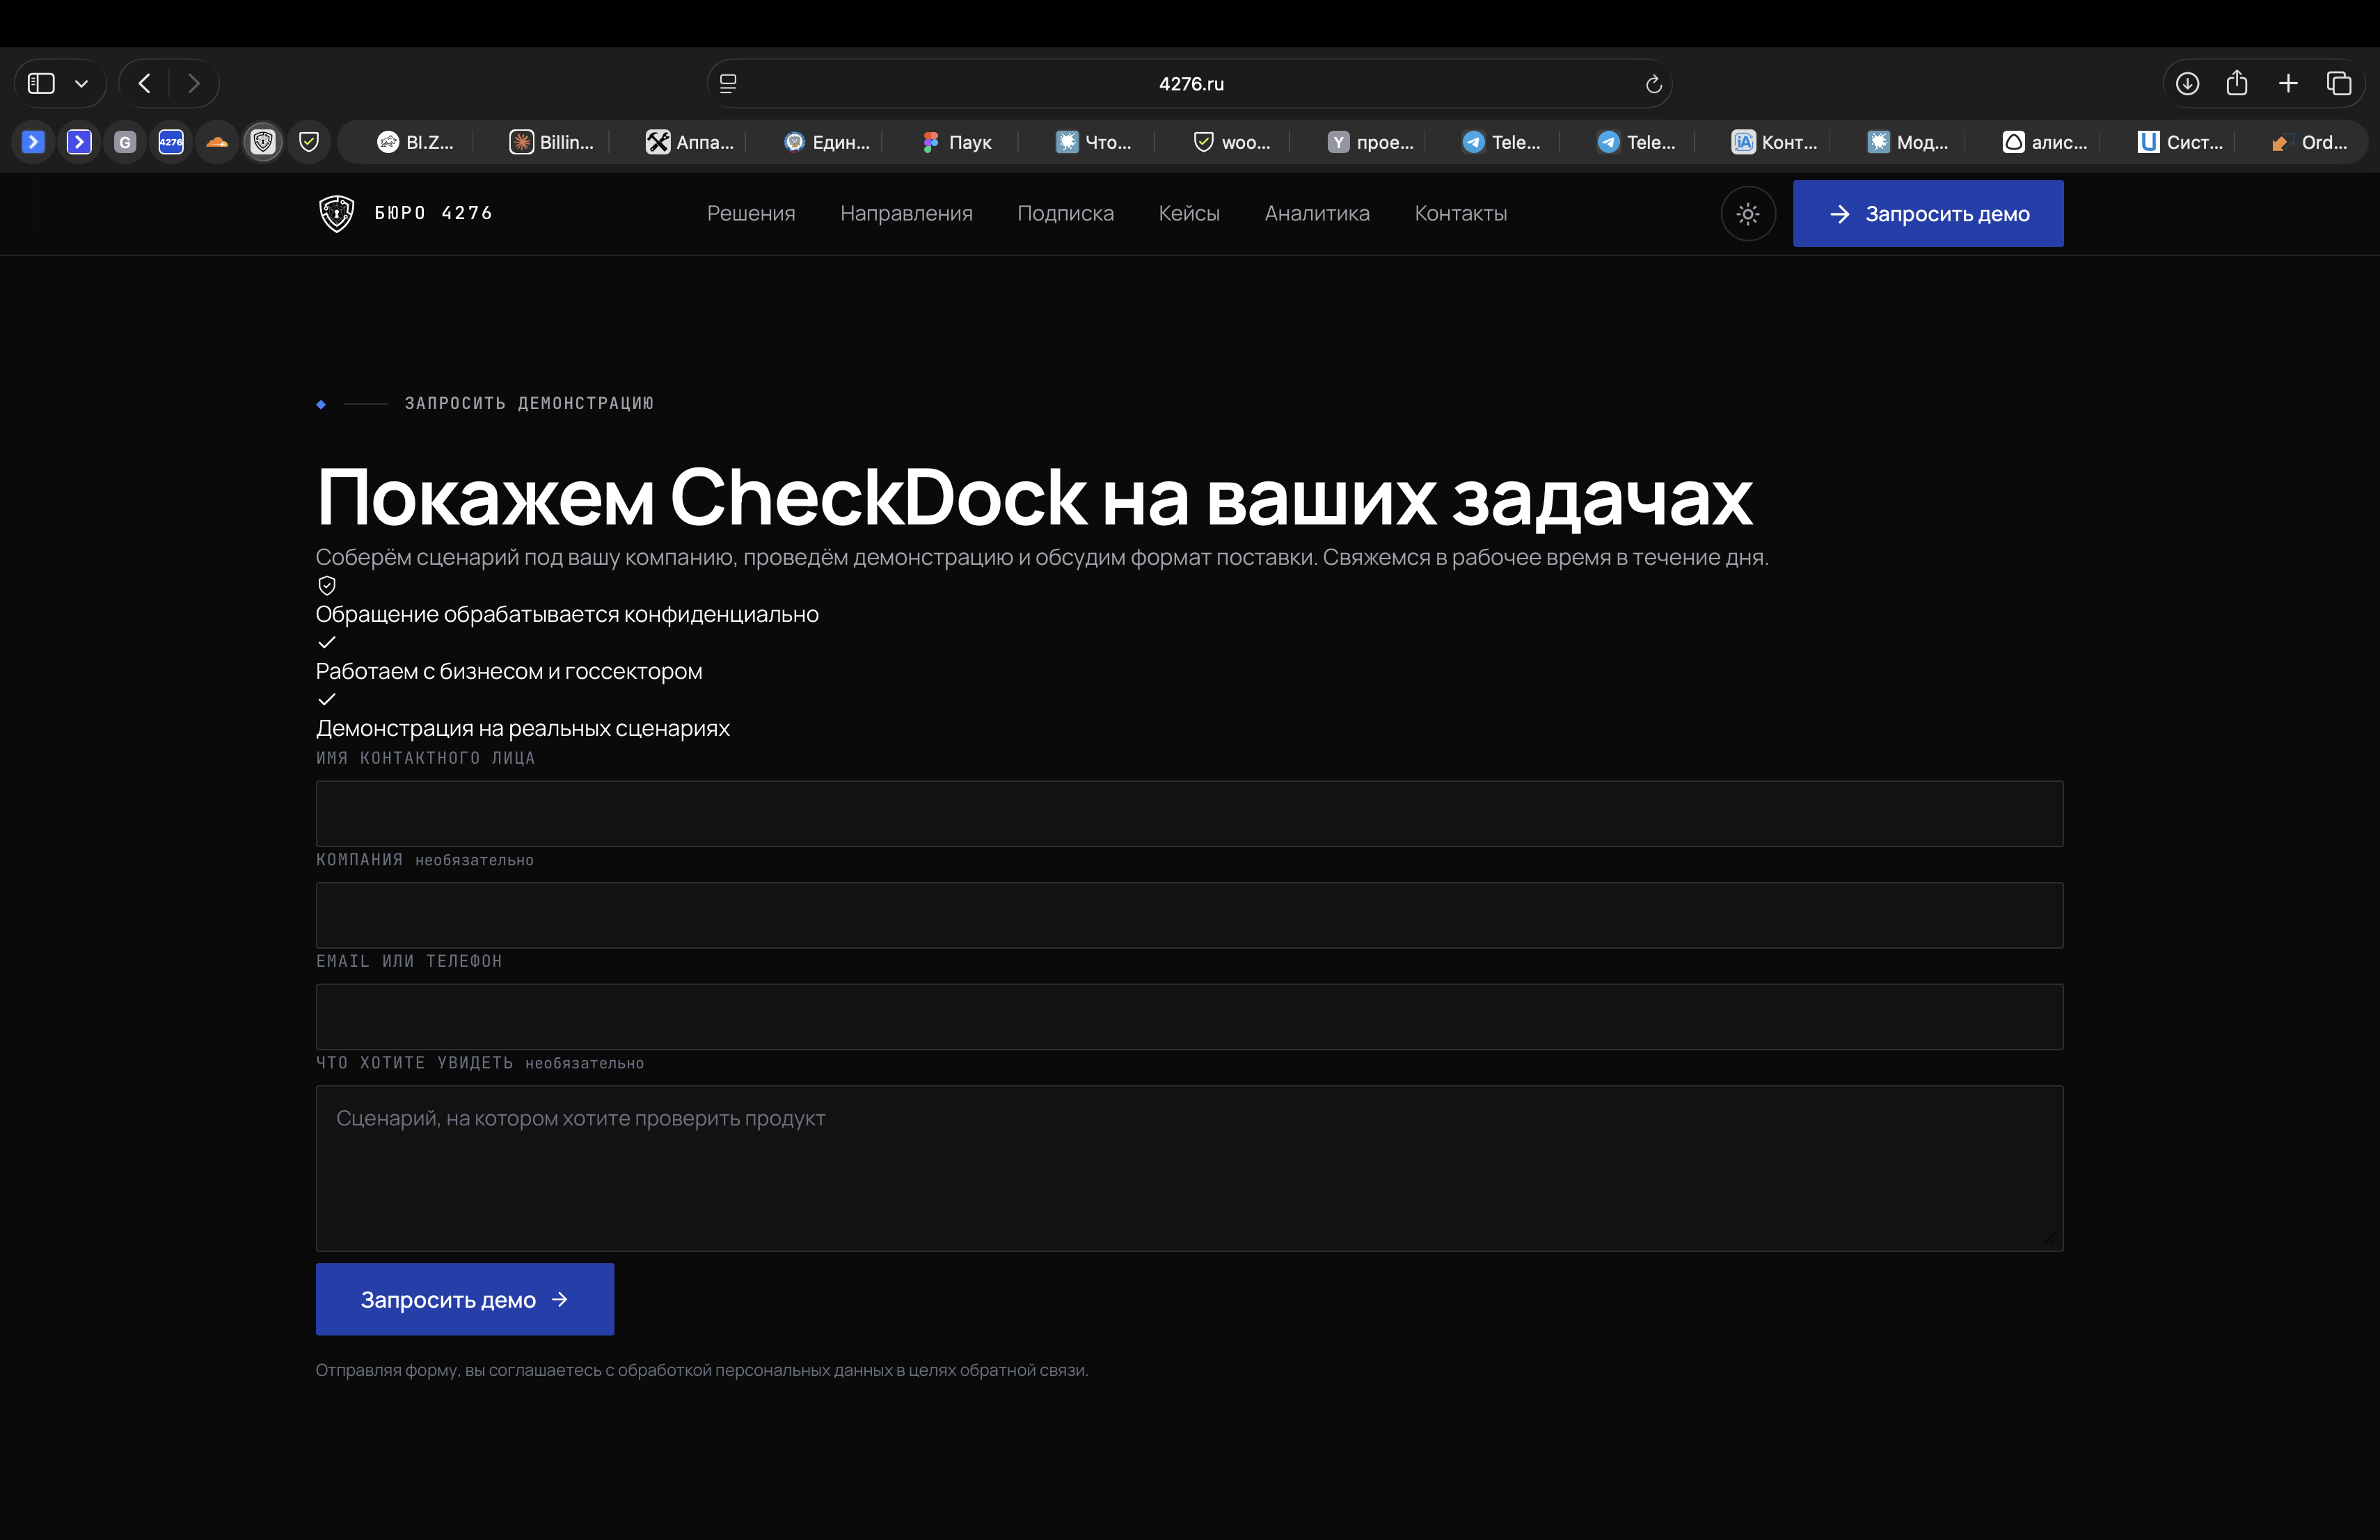Switch to the woo... tab
Image resolution: width=2380 pixels, height=1540 pixels.
(1232, 142)
